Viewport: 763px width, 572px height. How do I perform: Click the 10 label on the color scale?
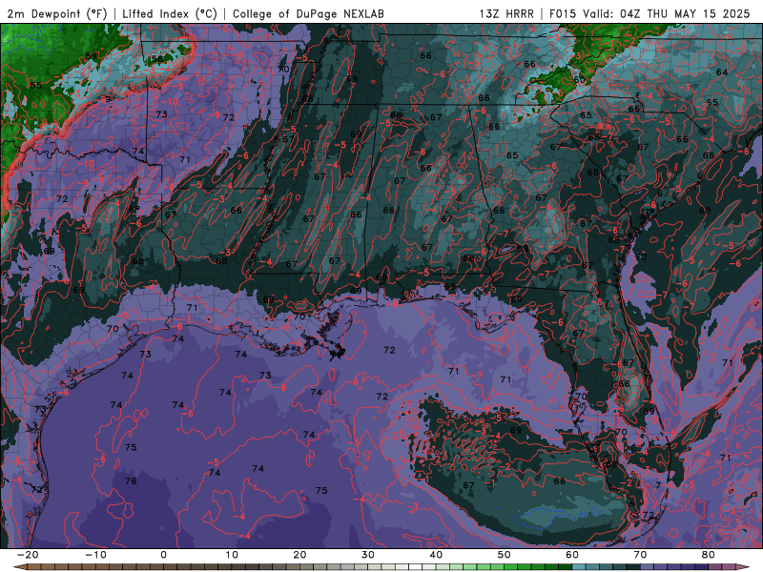tap(232, 555)
